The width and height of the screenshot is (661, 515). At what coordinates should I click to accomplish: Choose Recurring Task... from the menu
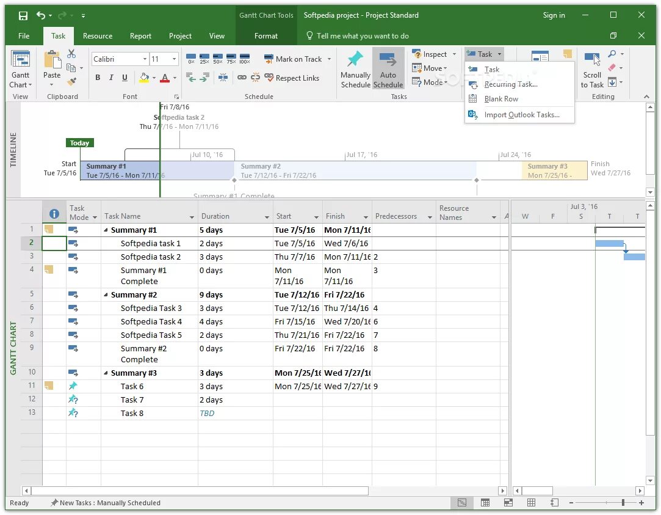point(519,84)
